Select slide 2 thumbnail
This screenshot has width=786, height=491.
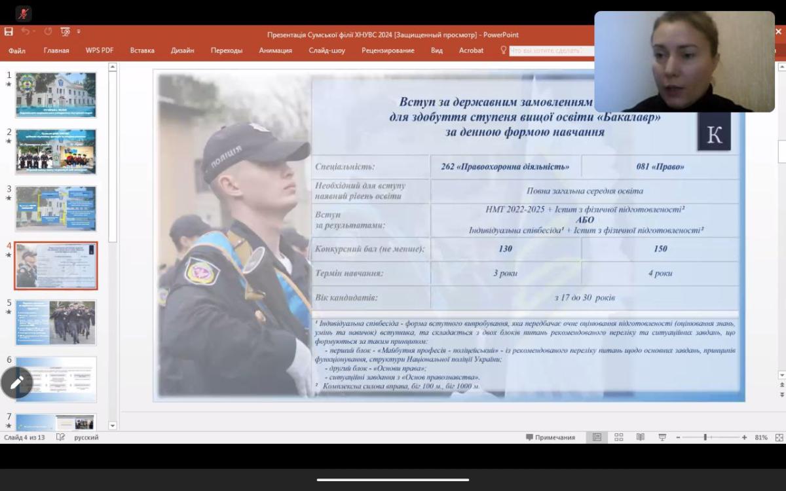coord(56,152)
